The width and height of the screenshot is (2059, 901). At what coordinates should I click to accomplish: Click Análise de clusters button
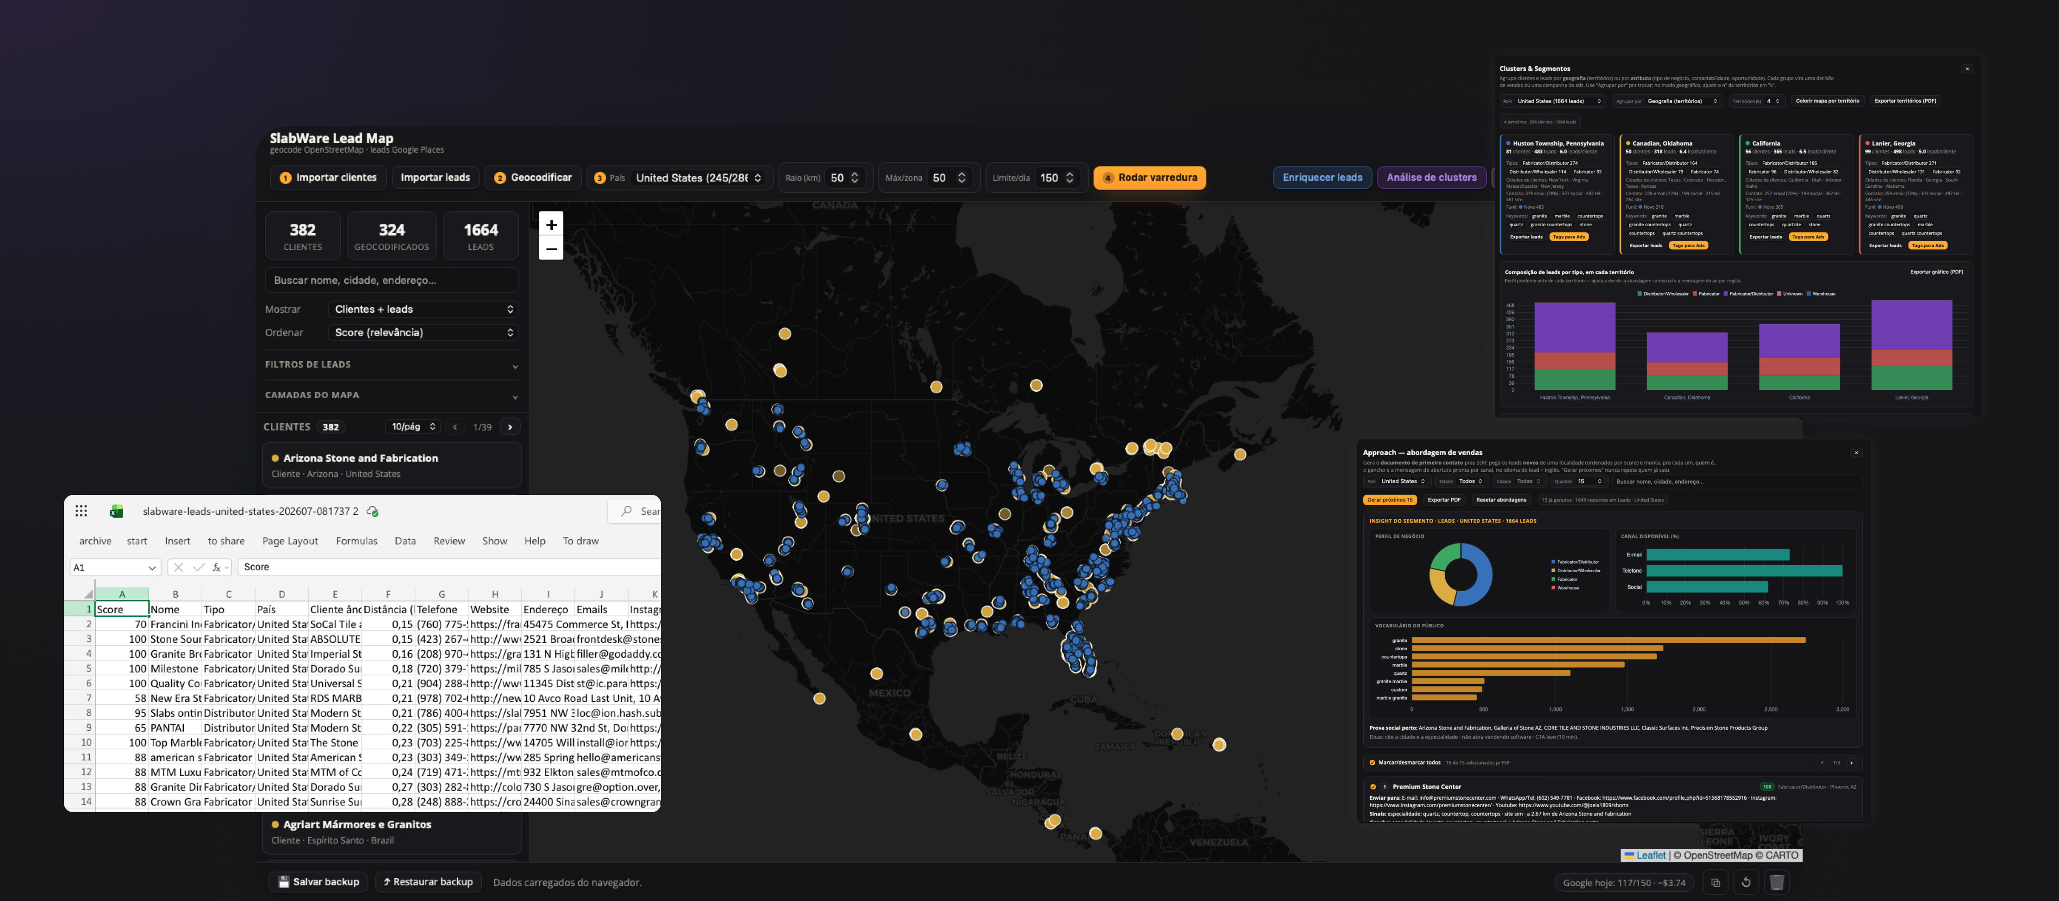click(1432, 178)
